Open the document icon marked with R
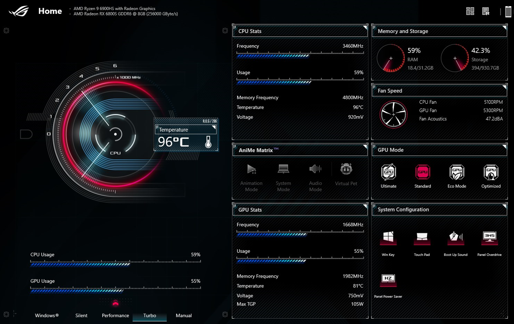514x324 pixels. tap(486, 11)
